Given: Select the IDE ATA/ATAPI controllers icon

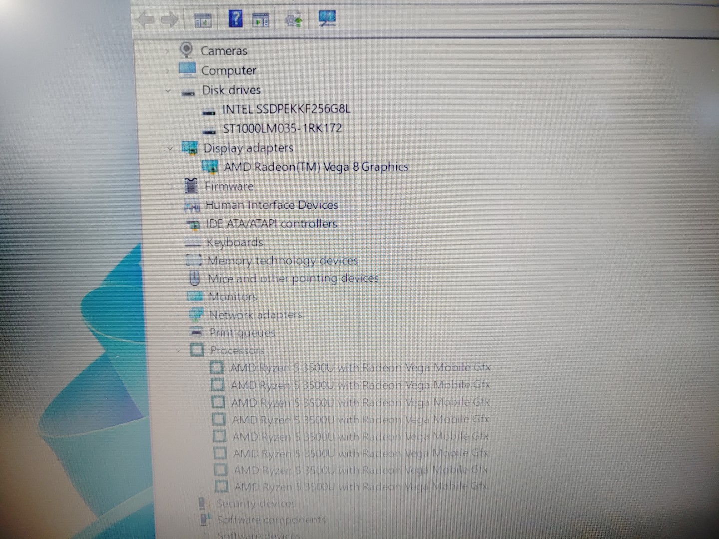Looking at the screenshot, I should [x=193, y=225].
